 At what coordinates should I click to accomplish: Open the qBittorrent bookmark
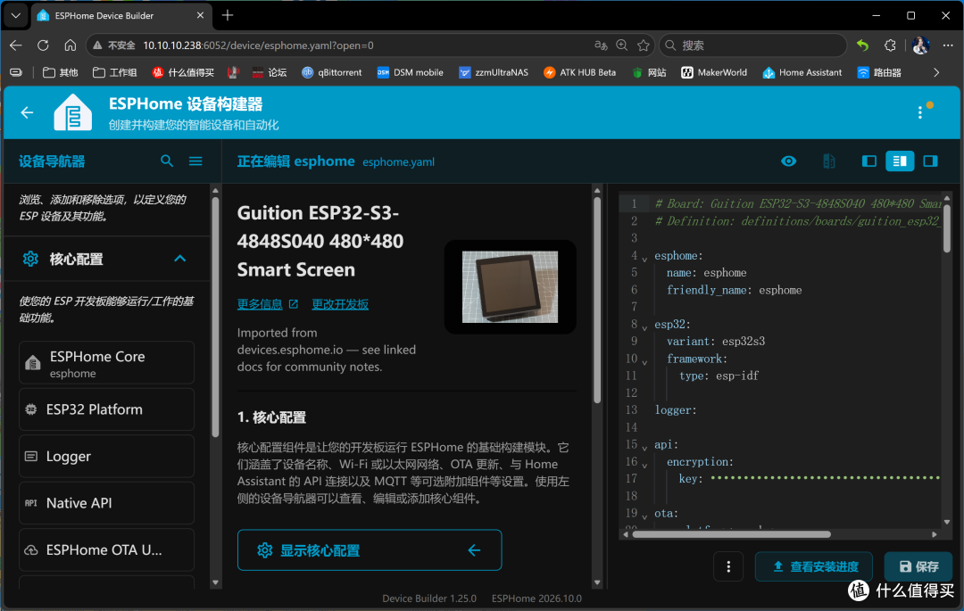tap(331, 72)
